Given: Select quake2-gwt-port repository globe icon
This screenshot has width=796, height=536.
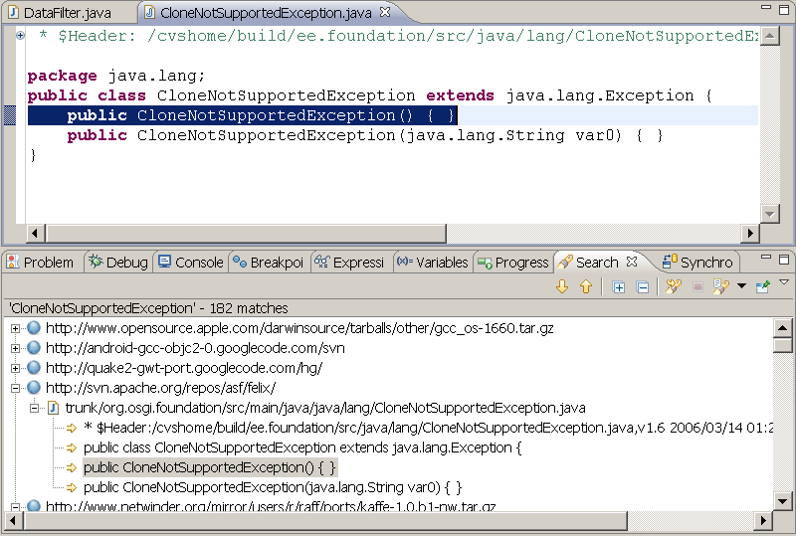Looking at the screenshot, I should point(34,368).
